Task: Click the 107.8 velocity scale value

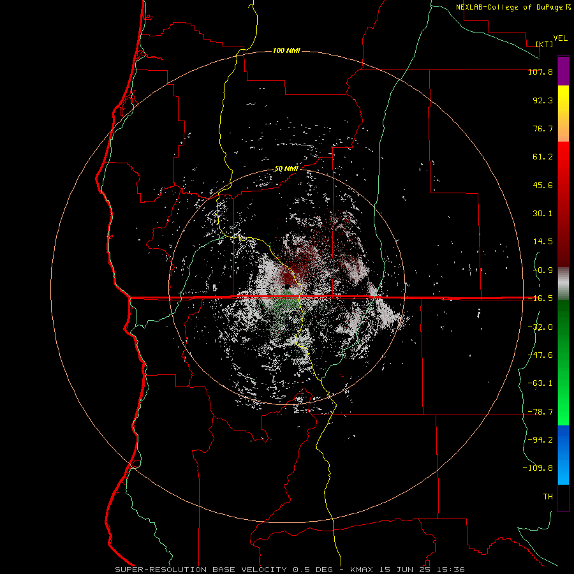Action: (x=540, y=71)
